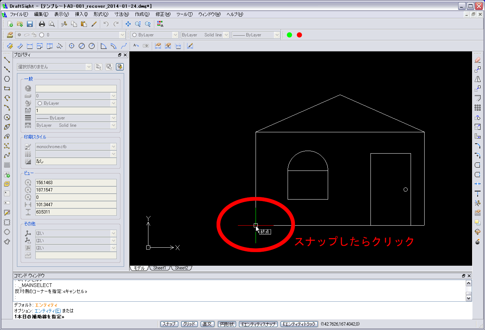Toggle the グリッド grid status button
This screenshot has height=330, width=485.
point(189,324)
